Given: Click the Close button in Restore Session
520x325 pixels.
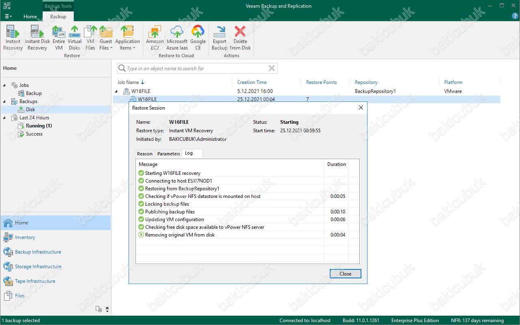Looking at the screenshot, I should tap(346, 274).
